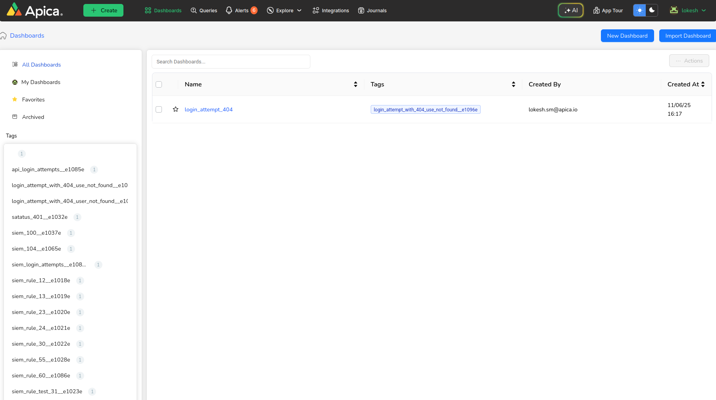Star the login_attempt_404 dashboard as favorite
716x400 pixels.
(x=175, y=109)
